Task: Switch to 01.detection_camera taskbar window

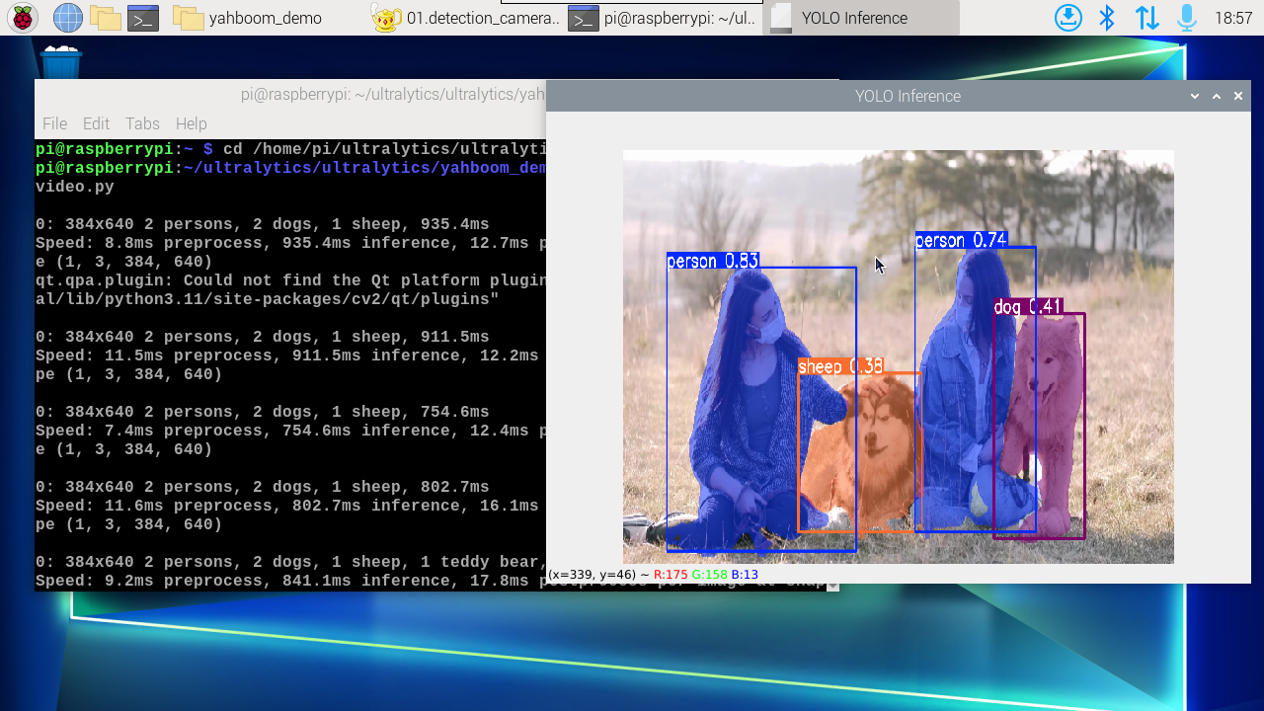Action: tap(466, 18)
